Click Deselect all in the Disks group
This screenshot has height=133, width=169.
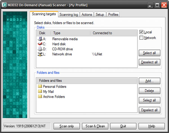(149, 62)
